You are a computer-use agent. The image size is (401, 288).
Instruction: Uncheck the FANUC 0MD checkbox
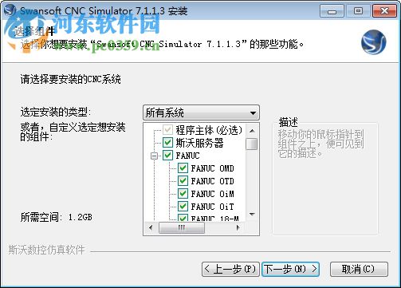pyautogui.click(x=183, y=168)
